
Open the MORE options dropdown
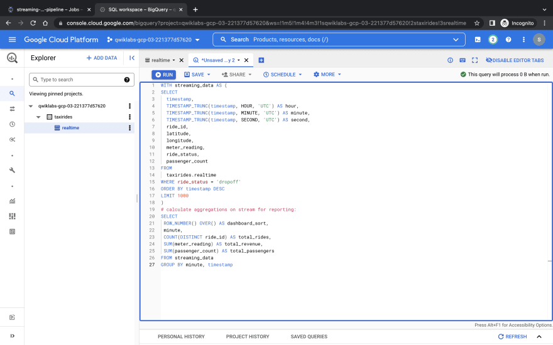[327, 75]
